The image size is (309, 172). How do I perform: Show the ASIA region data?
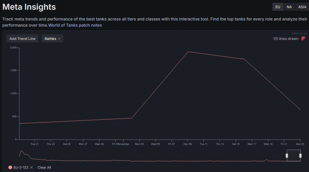click(x=301, y=7)
